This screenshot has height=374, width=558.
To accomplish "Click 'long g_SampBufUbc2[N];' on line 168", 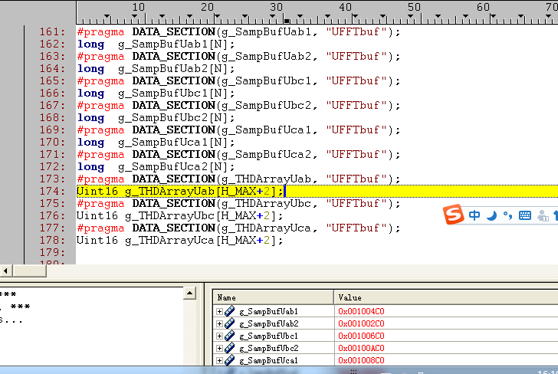I will pyautogui.click(x=156, y=118).
